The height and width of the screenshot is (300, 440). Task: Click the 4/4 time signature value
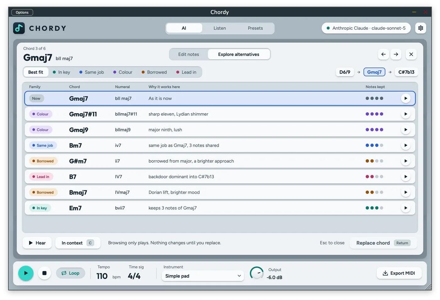pos(134,276)
